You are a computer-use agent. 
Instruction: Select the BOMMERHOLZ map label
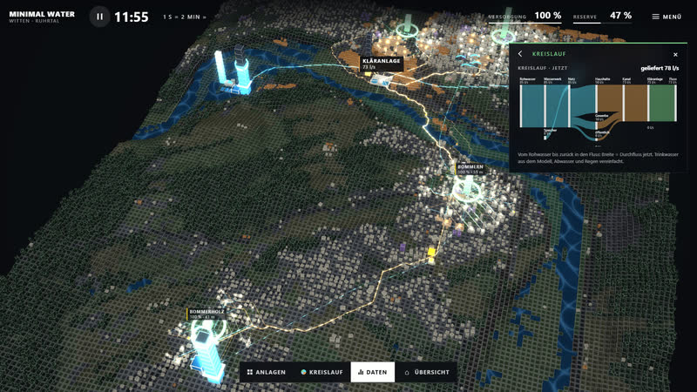click(206, 314)
